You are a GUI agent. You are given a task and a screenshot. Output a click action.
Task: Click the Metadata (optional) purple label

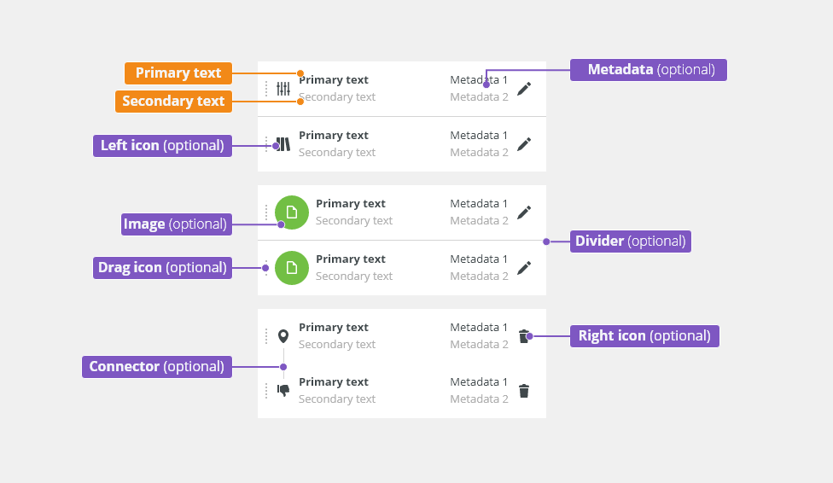click(x=648, y=70)
